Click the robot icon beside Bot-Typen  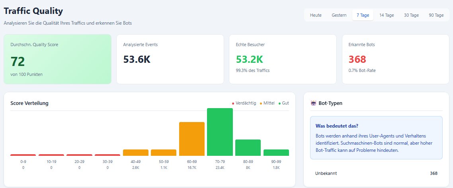click(313, 103)
